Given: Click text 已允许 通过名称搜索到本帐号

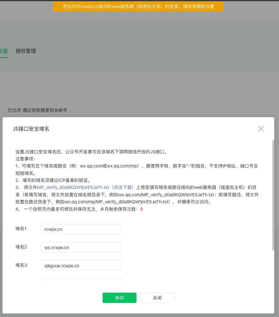Looking at the screenshot, I should coord(37,110).
